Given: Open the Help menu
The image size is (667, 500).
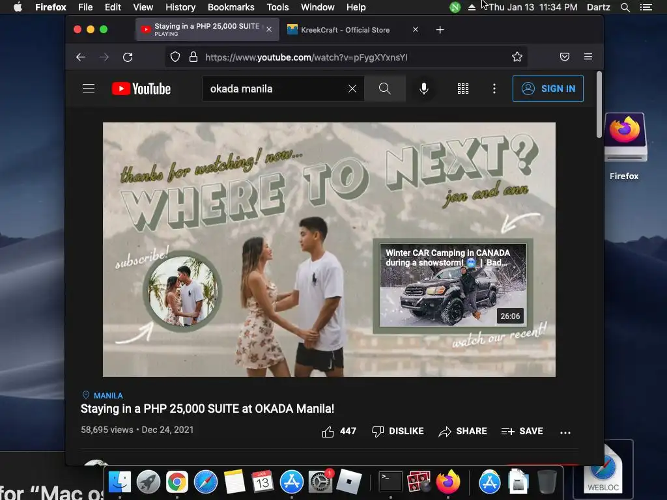Looking at the screenshot, I should click(356, 7).
